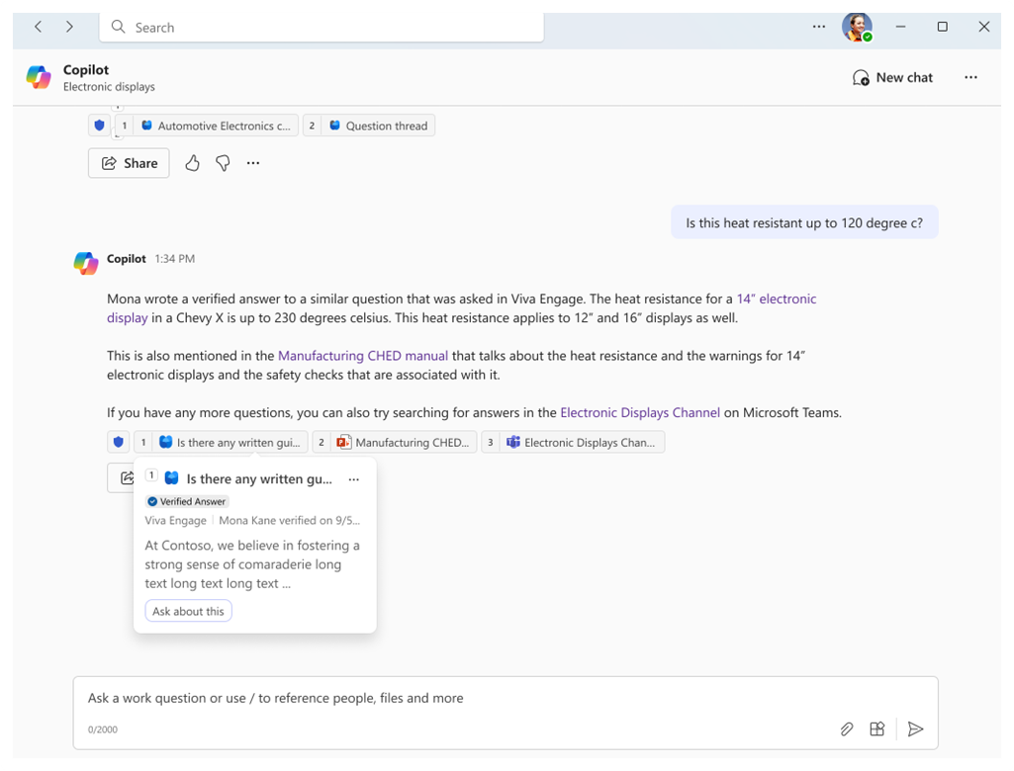Click the blue shield icon in lower references
The width and height of the screenshot is (1014, 771).
(x=119, y=443)
